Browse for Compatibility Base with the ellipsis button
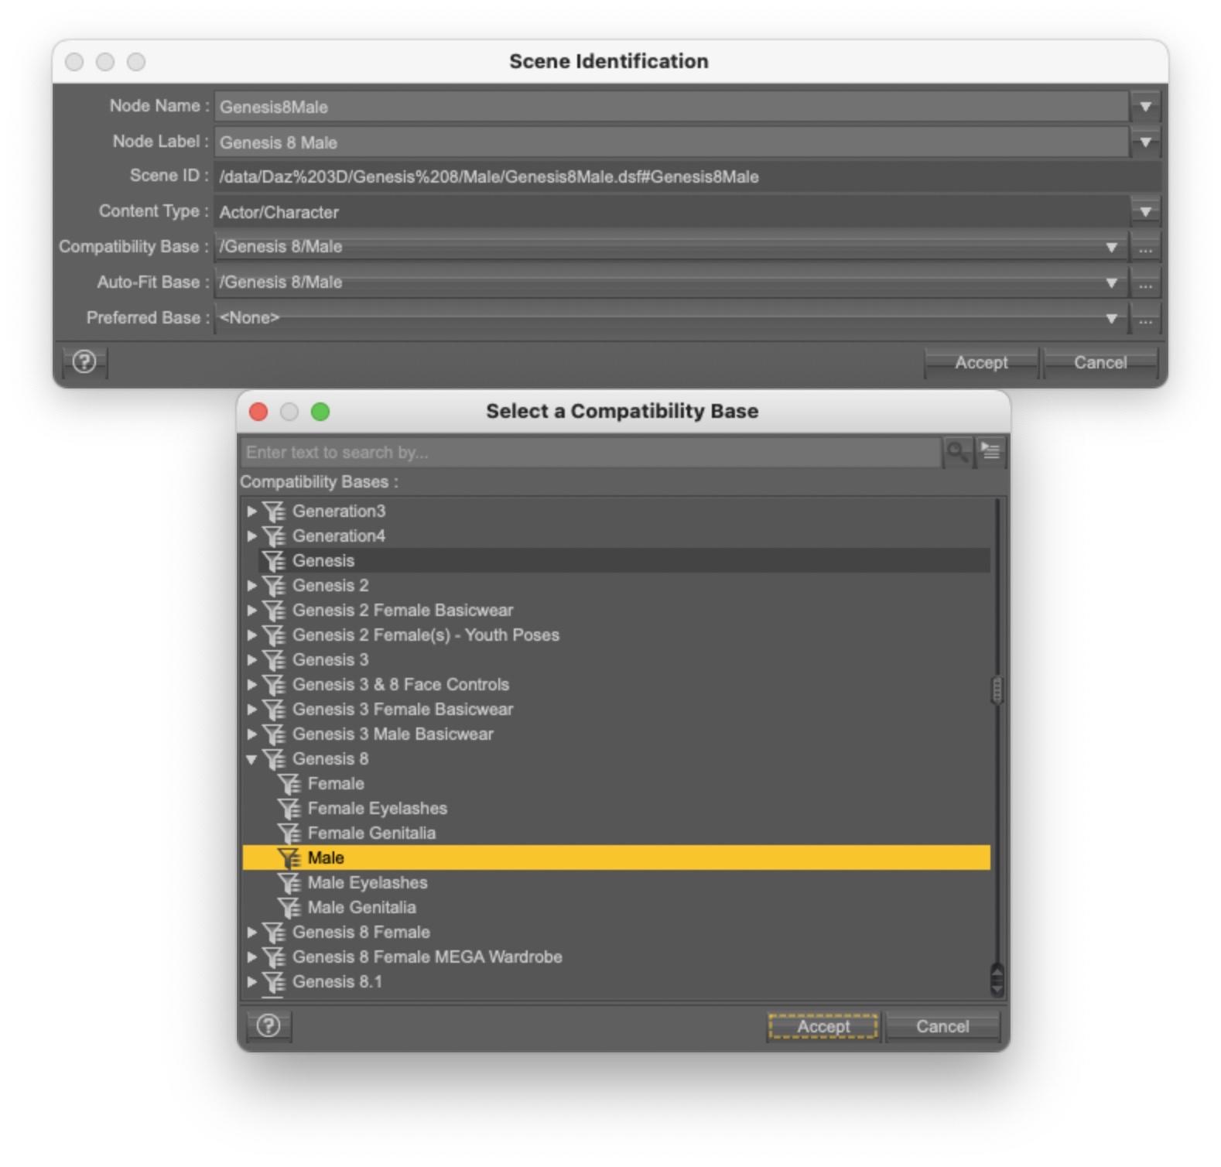1221x1167 pixels. pyautogui.click(x=1145, y=248)
